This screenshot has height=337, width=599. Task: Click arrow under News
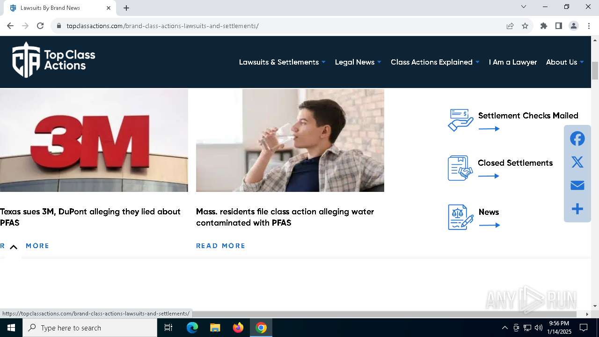pyautogui.click(x=489, y=225)
